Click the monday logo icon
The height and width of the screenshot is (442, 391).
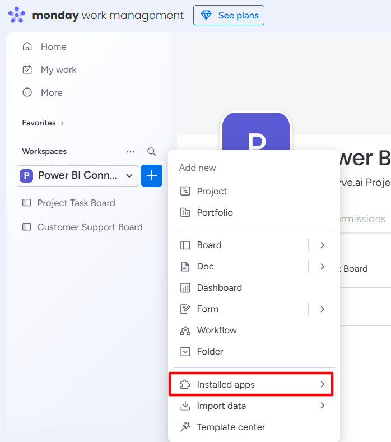17,15
